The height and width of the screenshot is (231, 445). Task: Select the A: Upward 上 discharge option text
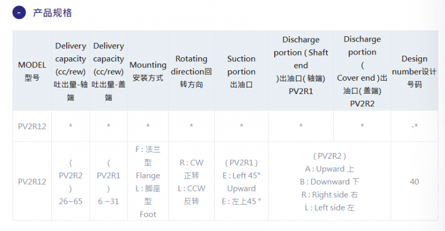(x=329, y=169)
